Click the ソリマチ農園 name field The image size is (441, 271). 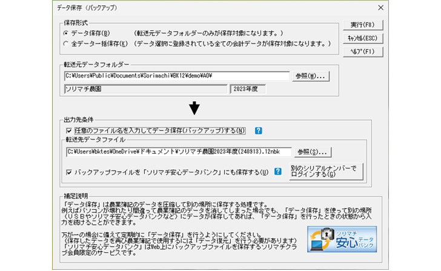coord(145,89)
